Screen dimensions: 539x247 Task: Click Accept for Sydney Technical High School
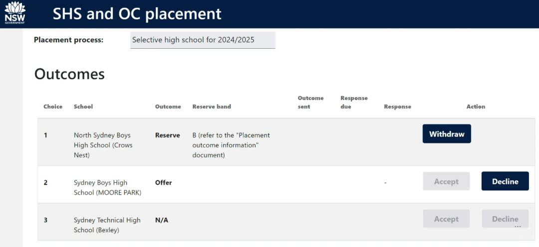446,219
